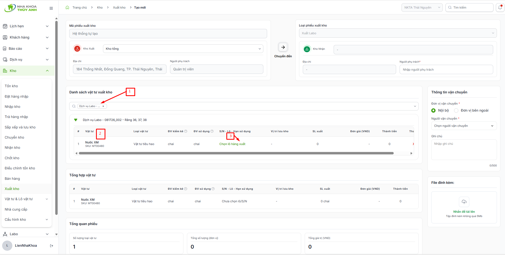505x255 pixels.
Task: Click the logout icon beside LienNhaKhoa
Action: click(51, 246)
